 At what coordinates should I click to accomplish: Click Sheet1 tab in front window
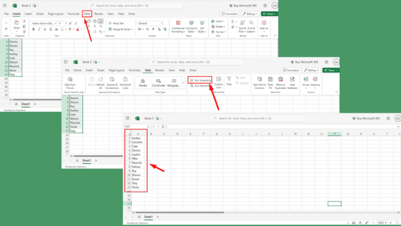pyautogui.click(x=148, y=217)
